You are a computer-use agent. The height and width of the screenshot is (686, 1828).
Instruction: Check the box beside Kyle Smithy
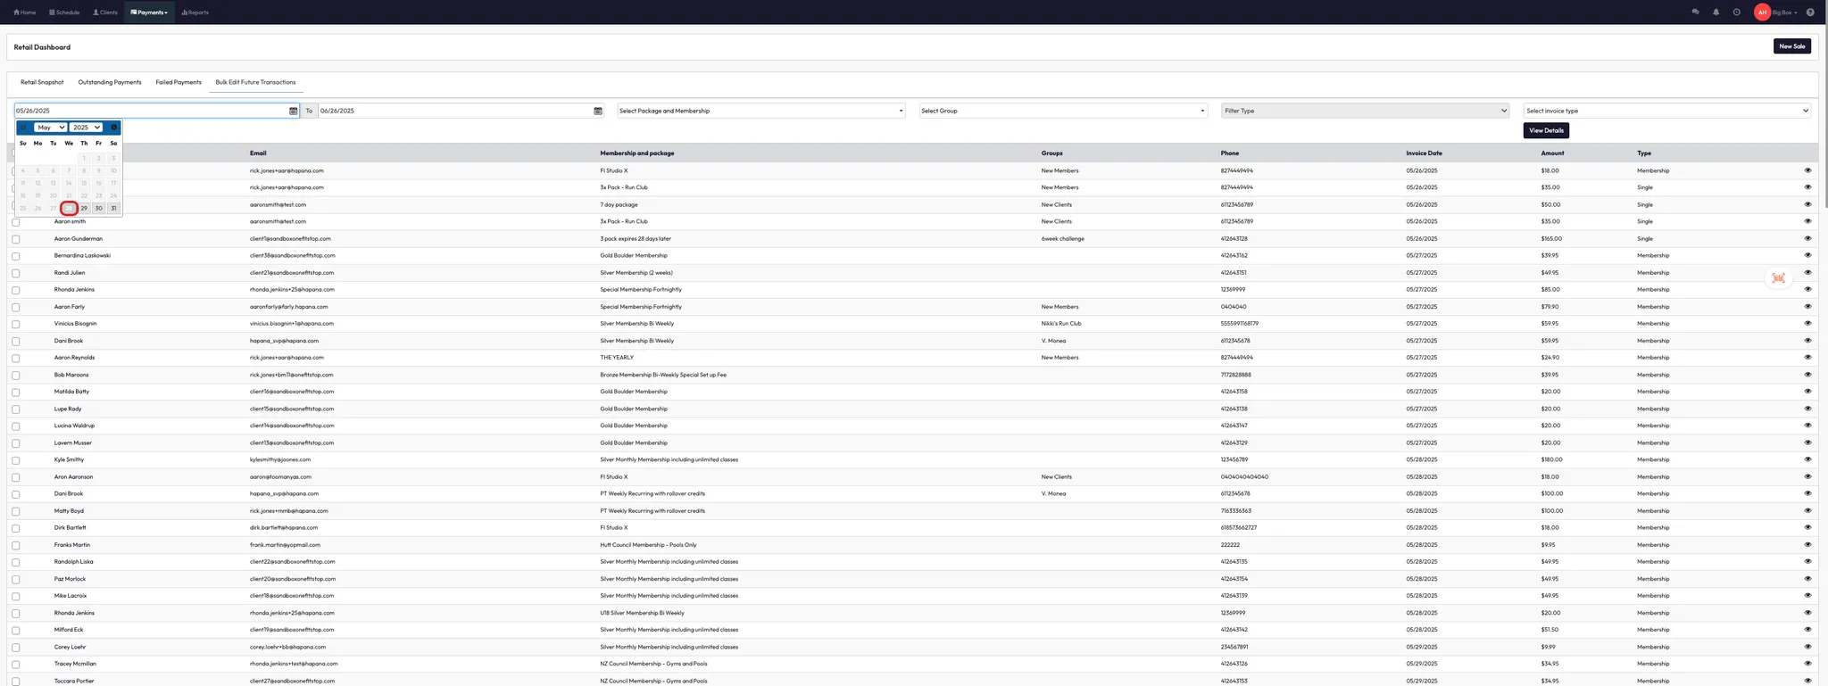(x=16, y=460)
